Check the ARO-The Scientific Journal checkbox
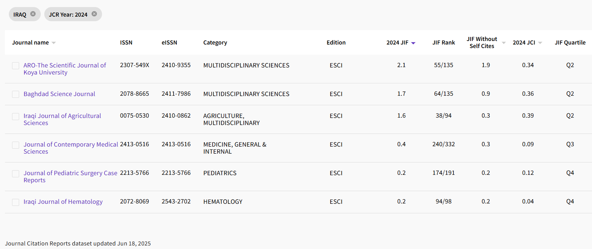 [16, 66]
